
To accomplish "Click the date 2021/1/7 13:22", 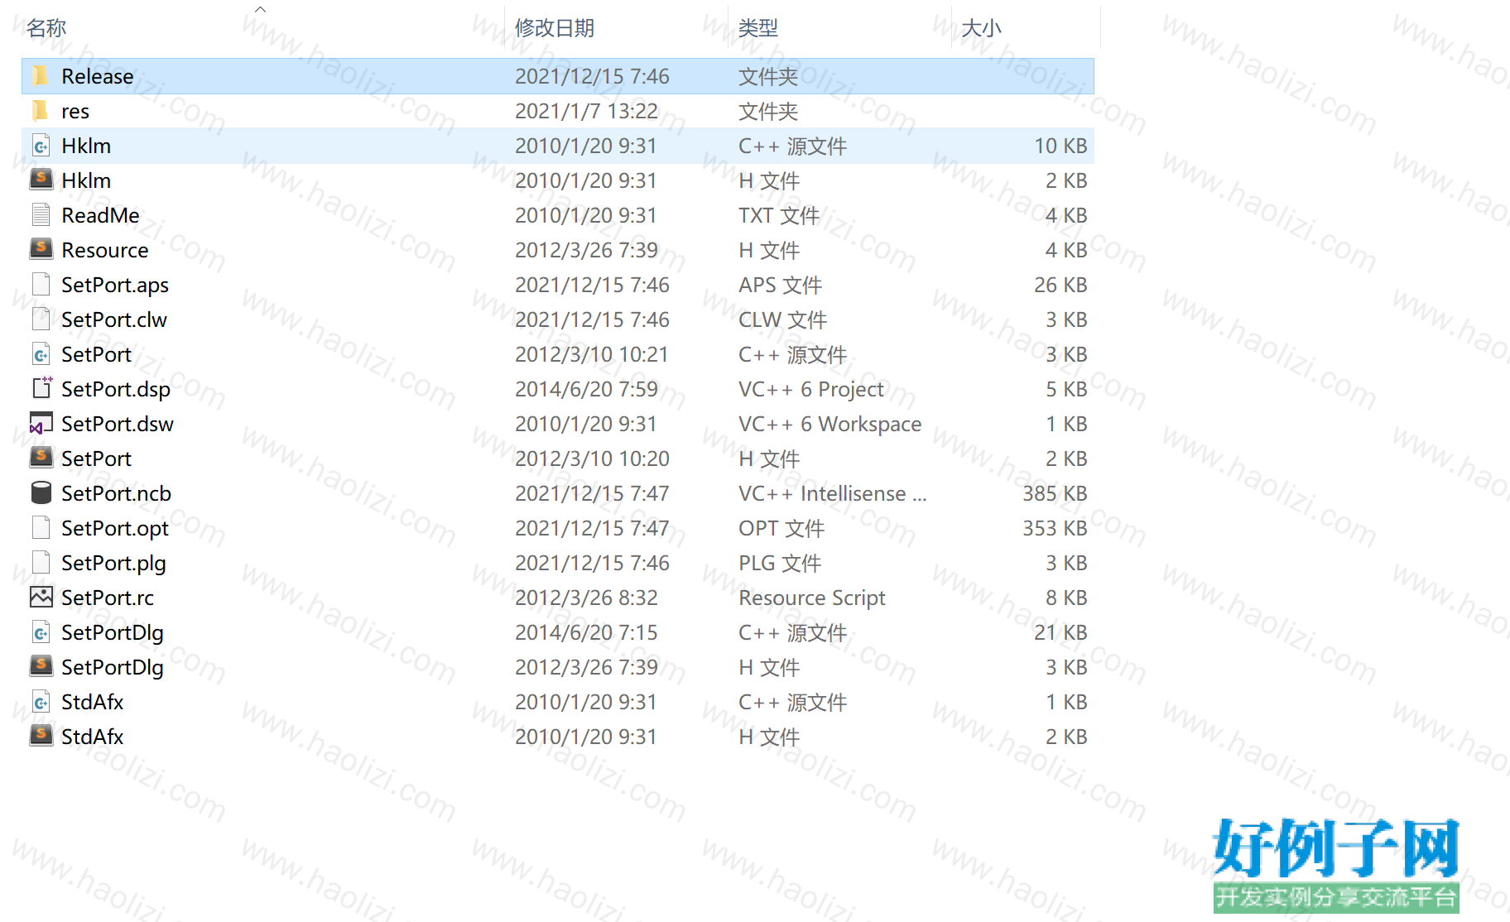I will click(x=586, y=111).
